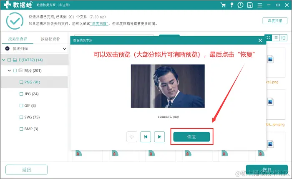Check the GIF (8) checkbox
The image size is (292, 179).
click(x=21, y=106)
